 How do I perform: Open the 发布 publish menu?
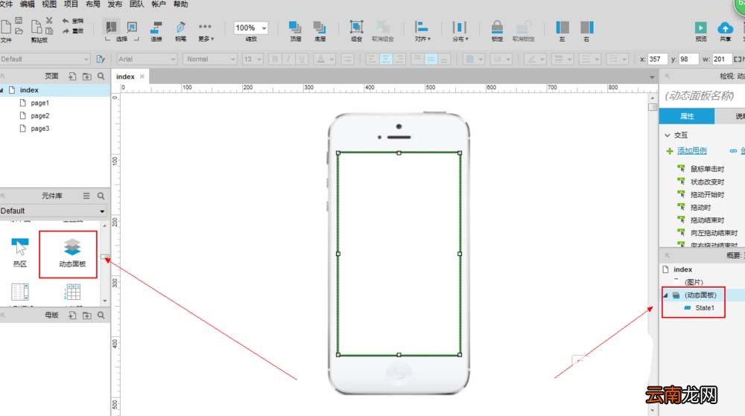[115, 4]
